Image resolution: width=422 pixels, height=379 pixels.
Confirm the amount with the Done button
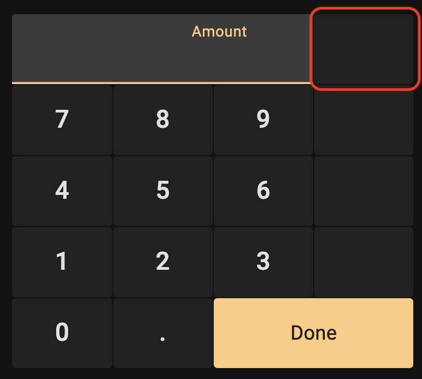point(314,333)
